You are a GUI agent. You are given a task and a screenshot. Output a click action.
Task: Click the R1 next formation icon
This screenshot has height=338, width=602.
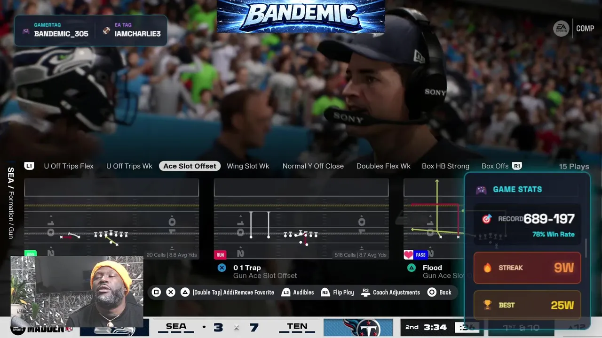pos(517,166)
